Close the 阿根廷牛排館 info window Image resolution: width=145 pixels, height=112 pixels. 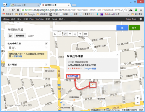[x=117, y=55]
